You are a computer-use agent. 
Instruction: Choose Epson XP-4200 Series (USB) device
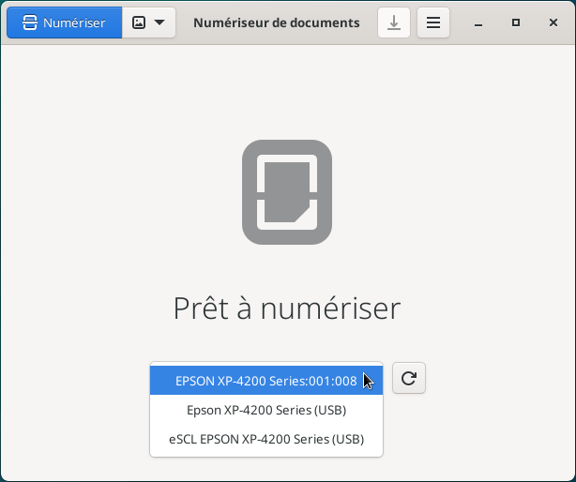click(265, 410)
